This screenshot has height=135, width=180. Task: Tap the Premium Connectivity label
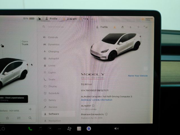pos(93,114)
